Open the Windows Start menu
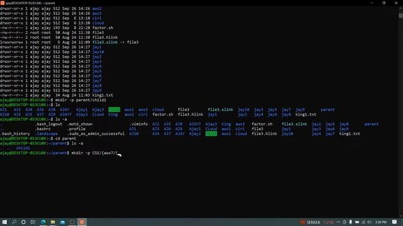 [x=4, y=222]
